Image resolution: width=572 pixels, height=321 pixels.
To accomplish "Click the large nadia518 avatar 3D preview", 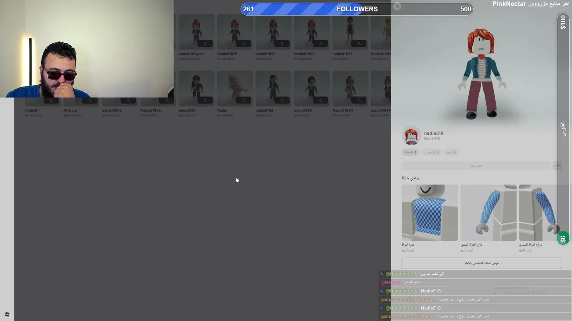I will coord(481,74).
